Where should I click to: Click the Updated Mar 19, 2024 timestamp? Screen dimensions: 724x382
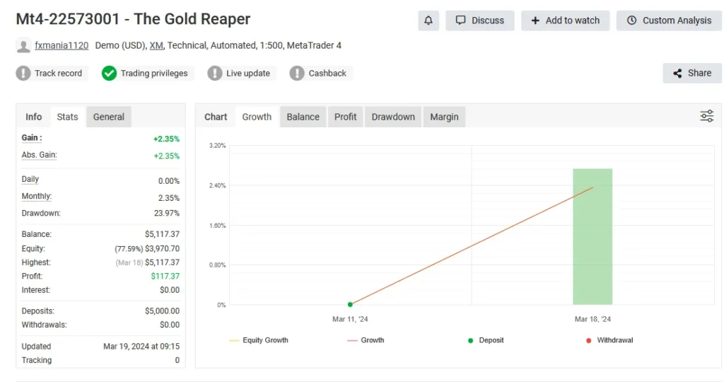click(x=141, y=347)
